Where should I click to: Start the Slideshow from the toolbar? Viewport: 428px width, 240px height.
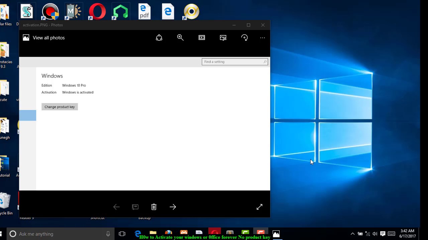[x=202, y=38]
